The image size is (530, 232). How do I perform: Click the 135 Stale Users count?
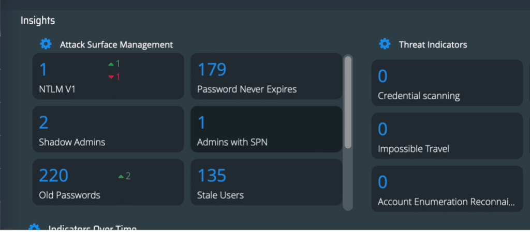click(212, 176)
